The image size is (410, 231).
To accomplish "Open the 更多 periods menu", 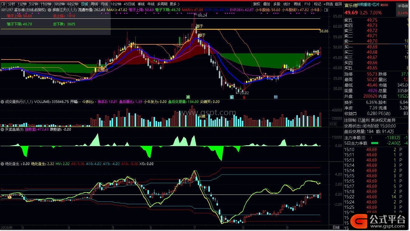I will coord(174,4).
